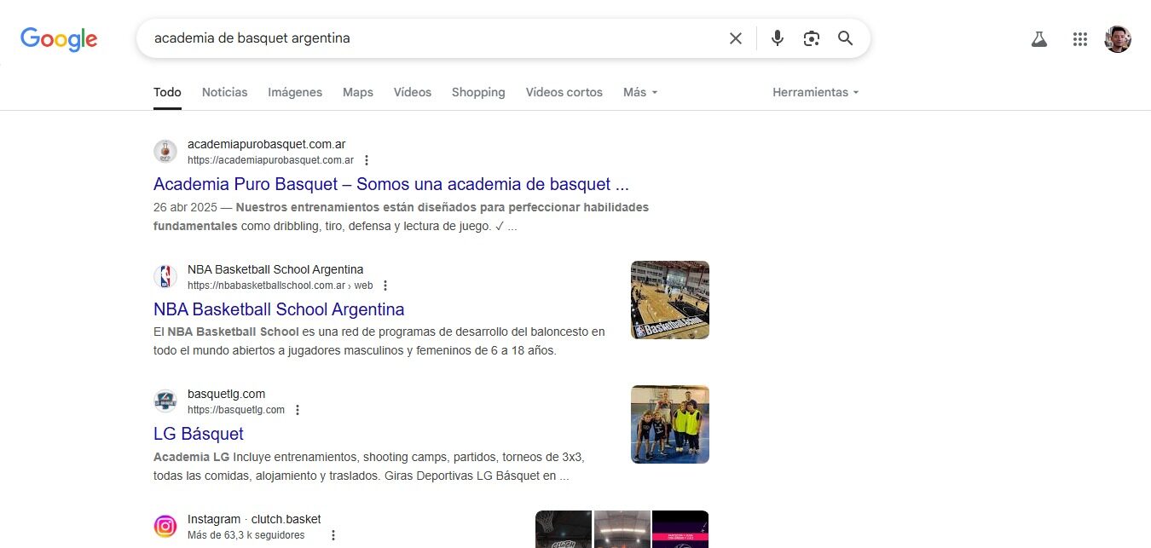Switch to the Videos cortos tab
This screenshot has width=1151, height=548.
564,92
